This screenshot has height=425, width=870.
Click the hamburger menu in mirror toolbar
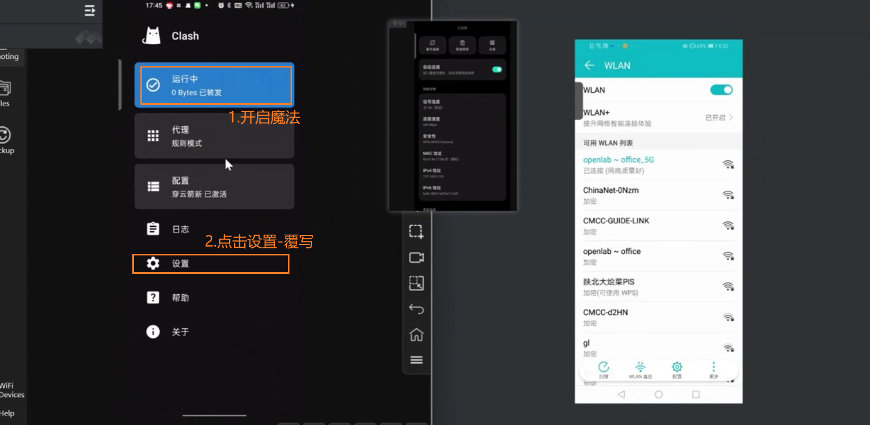click(x=416, y=360)
